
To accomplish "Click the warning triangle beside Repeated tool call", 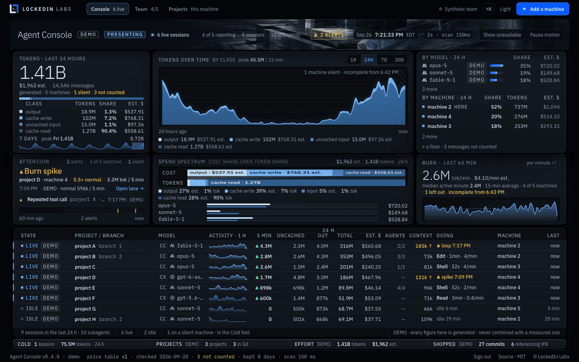I will click(21, 200).
